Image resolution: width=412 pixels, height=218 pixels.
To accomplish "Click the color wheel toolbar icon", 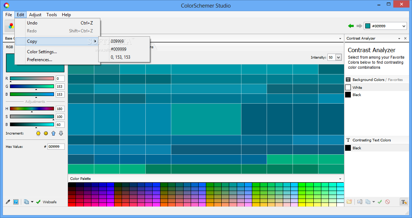I will [x=11, y=26].
